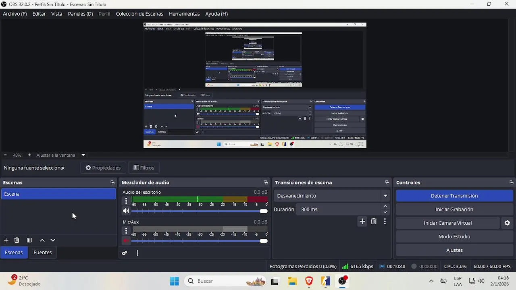Image resolution: width=516 pixels, height=290 pixels.
Task: Move the scene down with arrow
Action: pyautogui.click(x=53, y=240)
